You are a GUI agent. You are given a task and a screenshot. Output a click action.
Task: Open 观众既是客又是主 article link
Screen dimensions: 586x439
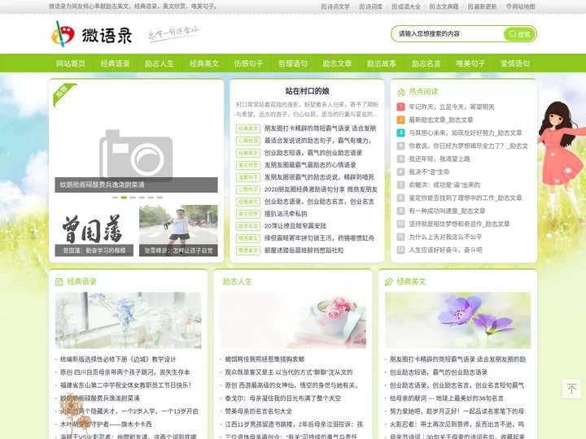289,372
